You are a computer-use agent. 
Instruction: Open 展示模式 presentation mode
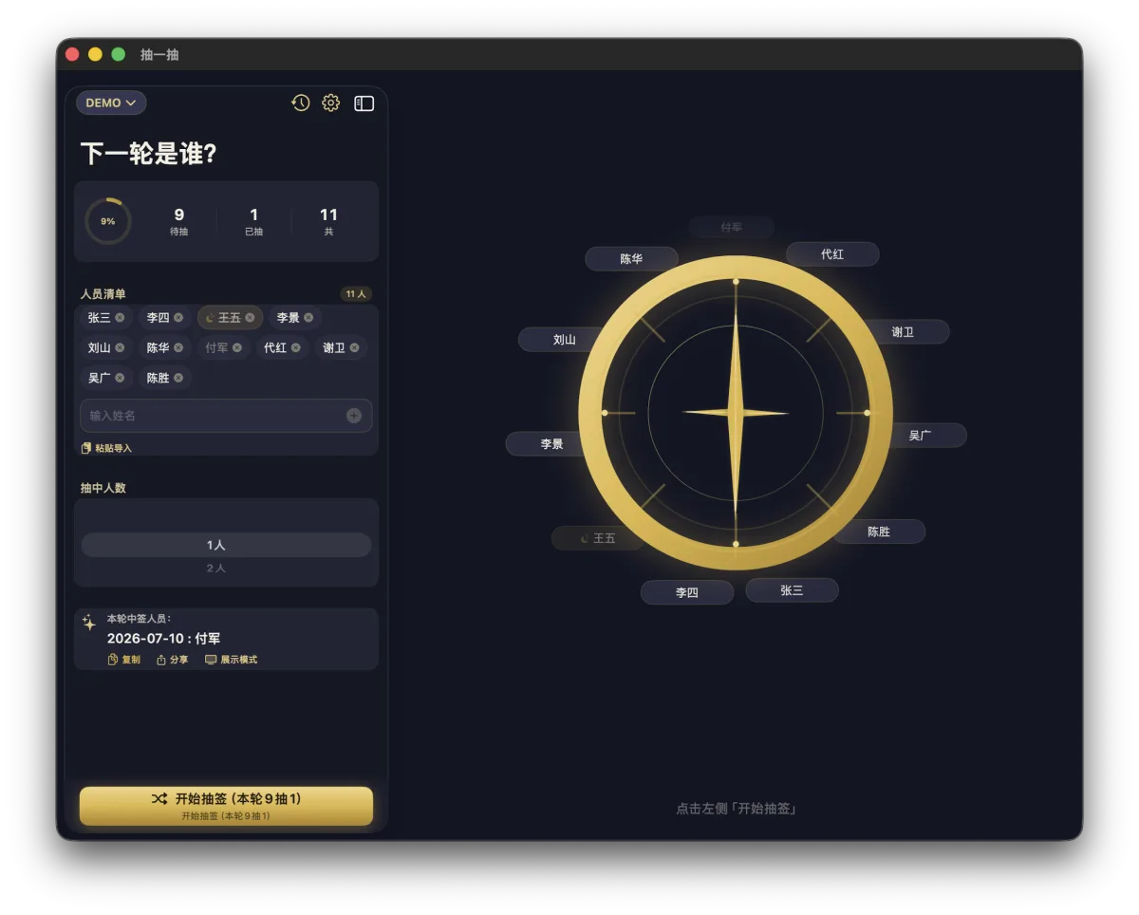[231, 660]
